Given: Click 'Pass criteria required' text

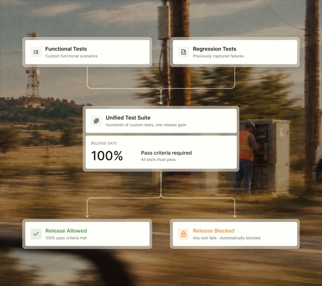Looking at the screenshot, I should (x=166, y=153).
